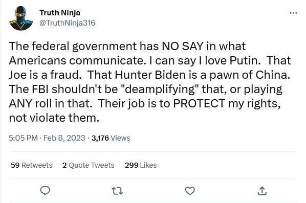Check the 3,176 Views count
This screenshot has height=203, width=306.
[111, 138]
